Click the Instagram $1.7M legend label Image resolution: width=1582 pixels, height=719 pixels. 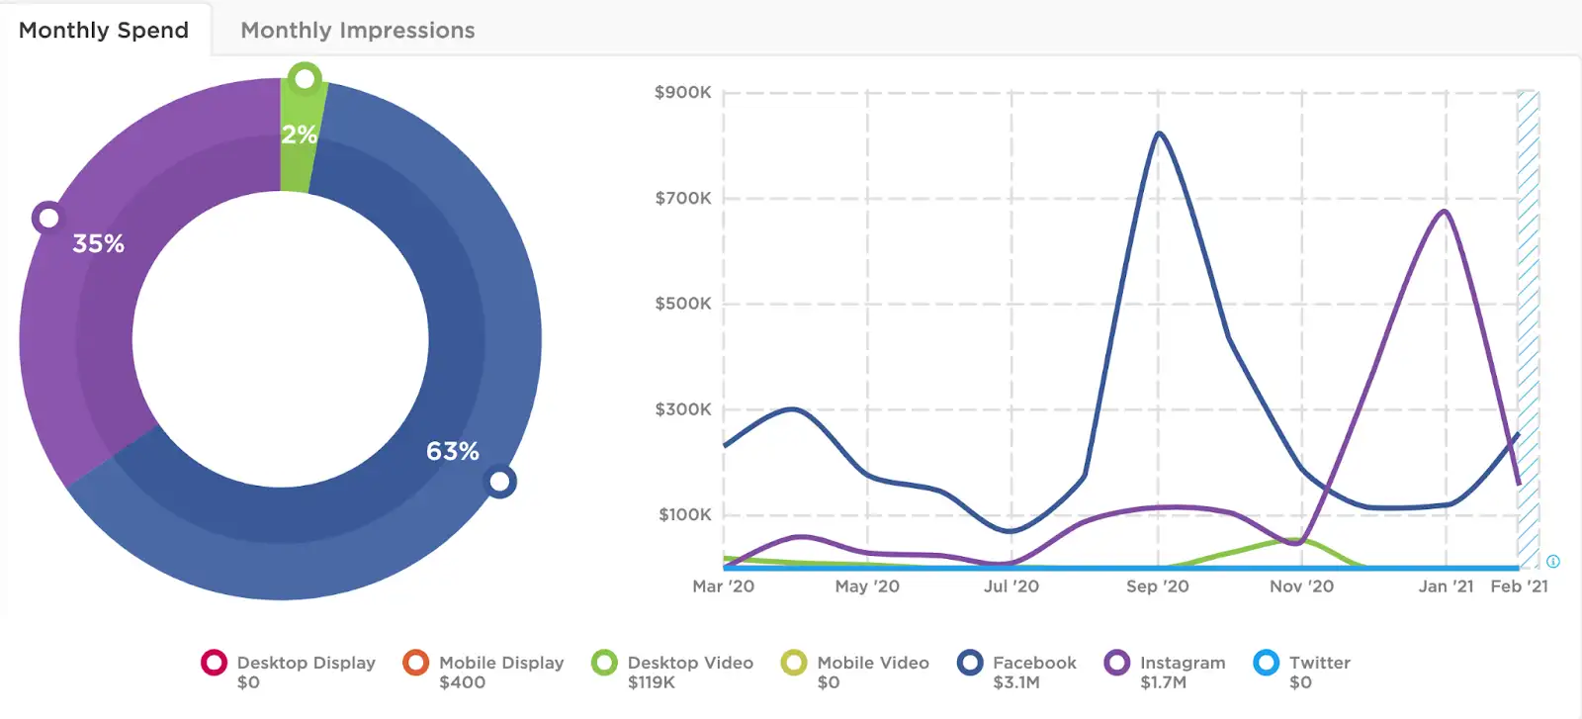coord(1183,672)
